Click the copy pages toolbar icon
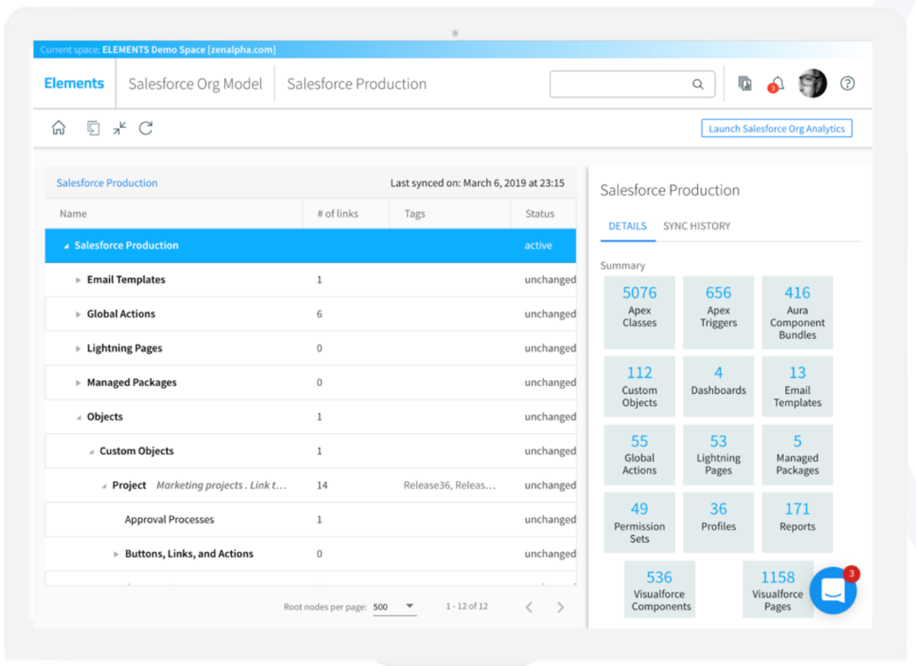916x666 pixels. [93, 128]
